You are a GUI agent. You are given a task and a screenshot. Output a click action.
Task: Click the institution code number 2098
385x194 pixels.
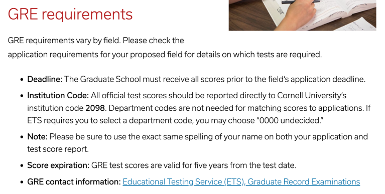(x=95, y=108)
